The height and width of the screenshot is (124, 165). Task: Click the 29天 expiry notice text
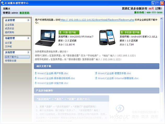[x=151, y=8]
